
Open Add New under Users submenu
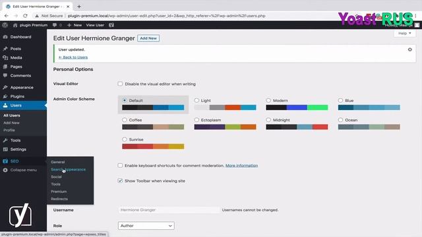pos(12,123)
